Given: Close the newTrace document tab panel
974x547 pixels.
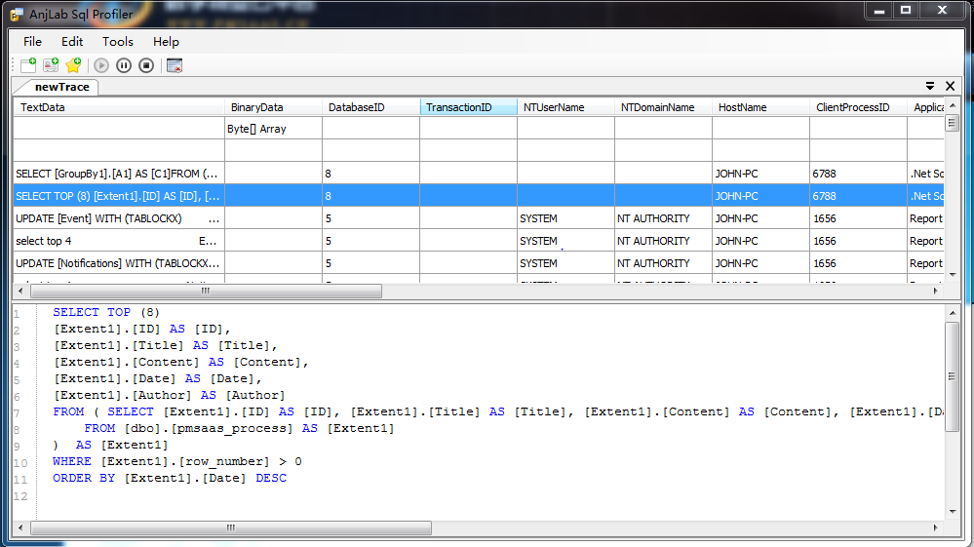Looking at the screenshot, I should [951, 87].
